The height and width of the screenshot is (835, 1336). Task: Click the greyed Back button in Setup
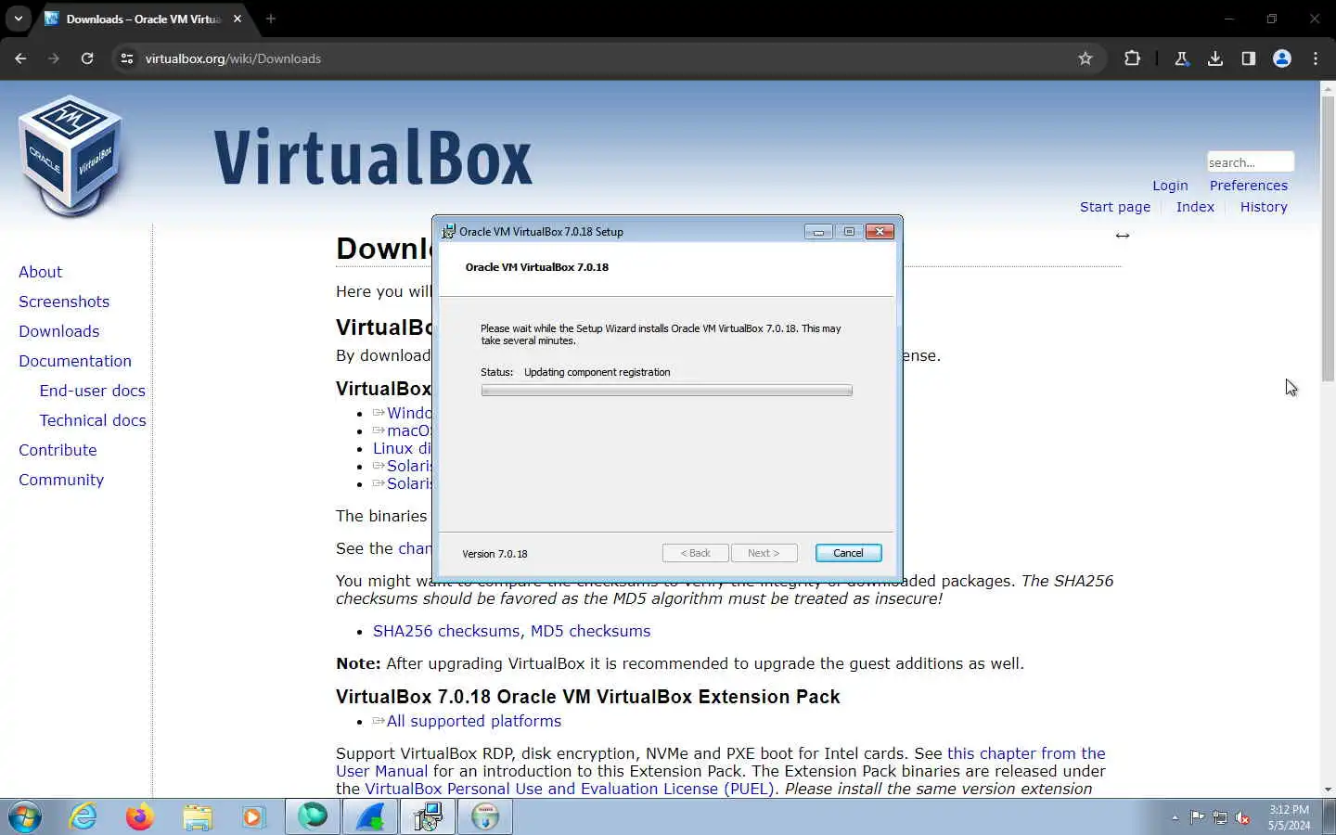pyautogui.click(x=695, y=553)
